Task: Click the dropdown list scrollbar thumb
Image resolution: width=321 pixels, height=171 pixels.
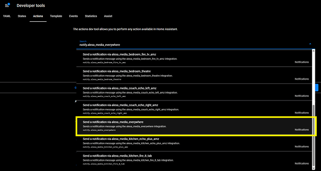Action: [x=314, y=135]
